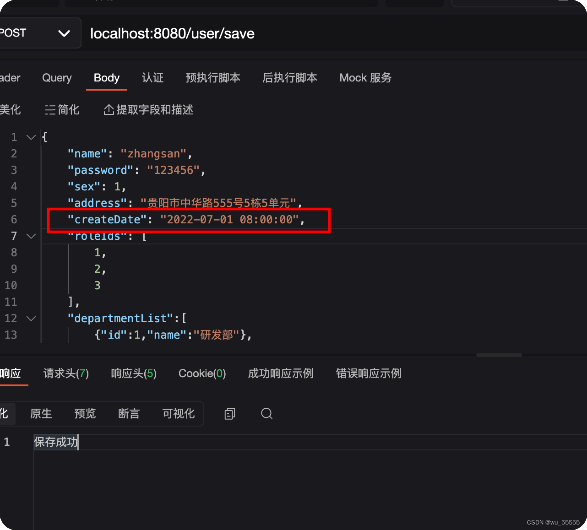
Task: Open the 后执行脚本 tab
Action: tap(290, 78)
